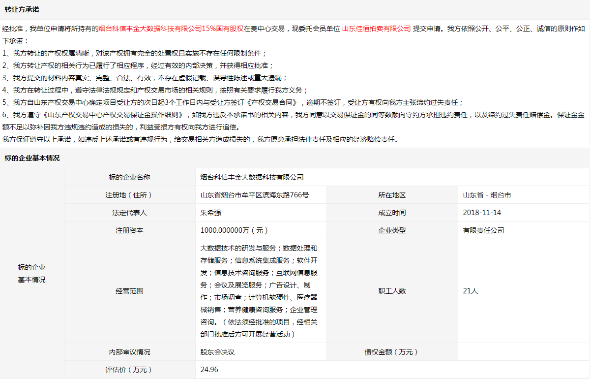Click the red link 烟台科信丰金大数据科技有限公司15%国有股权

tap(171, 29)
